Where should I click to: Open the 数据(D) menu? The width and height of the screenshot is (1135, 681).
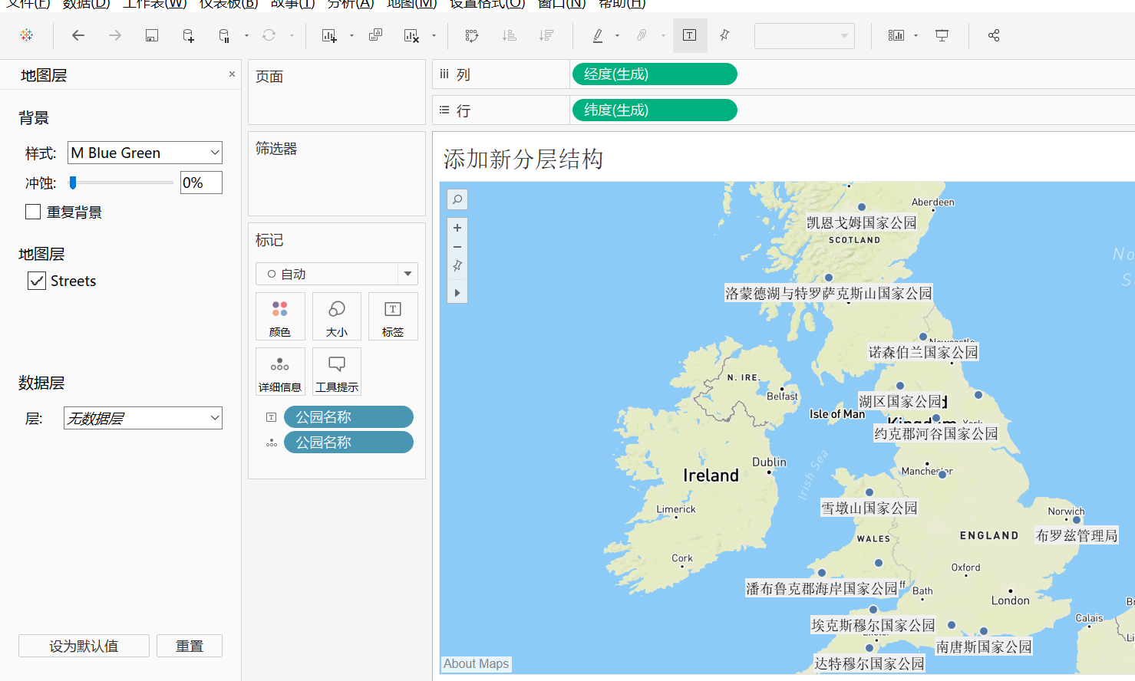[86, 4]
